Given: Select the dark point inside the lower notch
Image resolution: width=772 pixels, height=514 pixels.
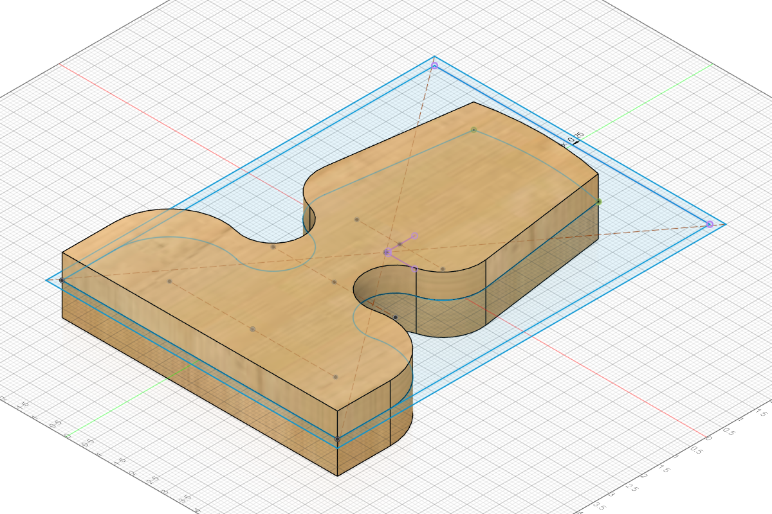Looking at the screenshot, I should click(x=395, y=317).
